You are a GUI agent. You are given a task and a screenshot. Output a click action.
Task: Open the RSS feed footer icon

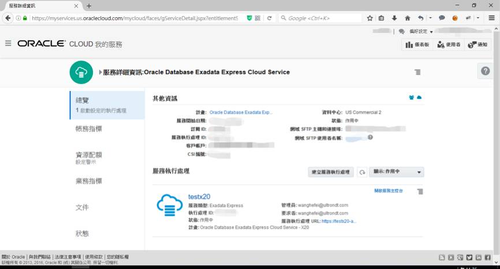tap(442, 257)
